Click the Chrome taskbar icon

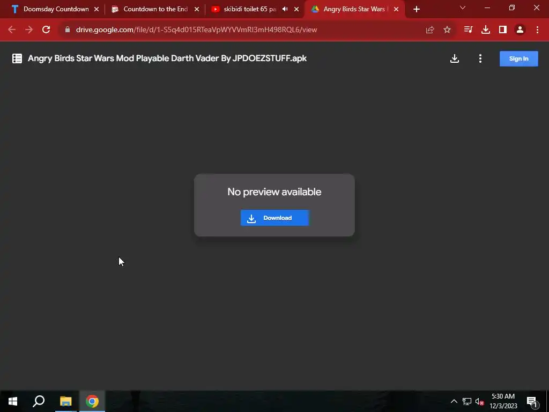pyautogui.click(x=92, y=401)
